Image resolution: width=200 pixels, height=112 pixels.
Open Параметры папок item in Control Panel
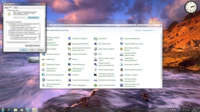[51, 64]
